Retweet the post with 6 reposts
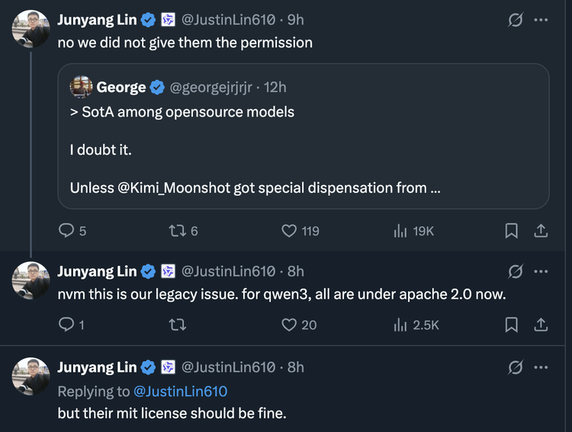 175,230
